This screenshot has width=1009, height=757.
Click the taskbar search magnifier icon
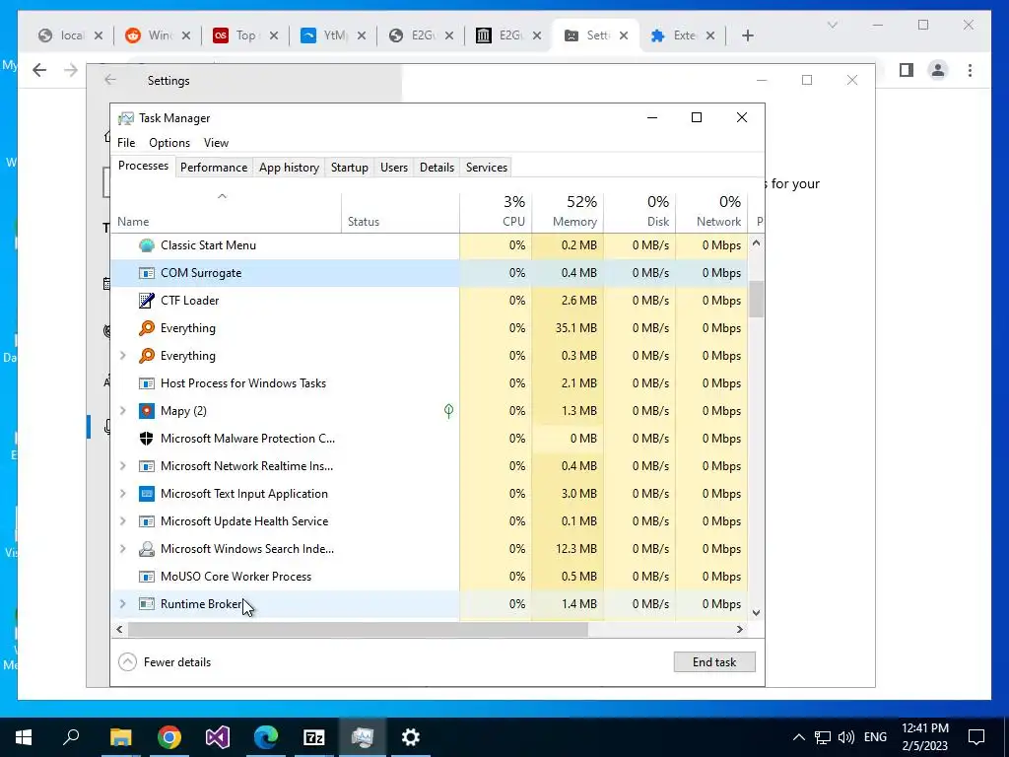(71, 735)
